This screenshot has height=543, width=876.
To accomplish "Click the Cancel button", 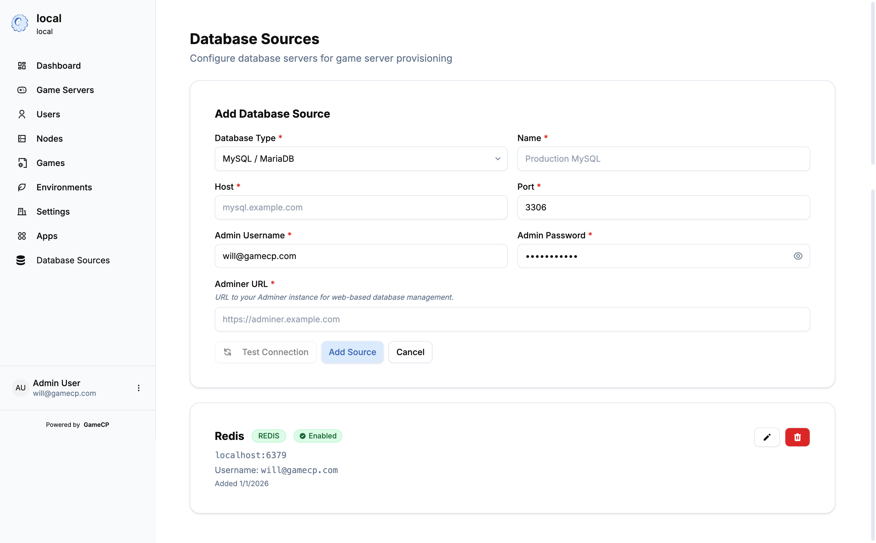I will [x=410, y=352].
